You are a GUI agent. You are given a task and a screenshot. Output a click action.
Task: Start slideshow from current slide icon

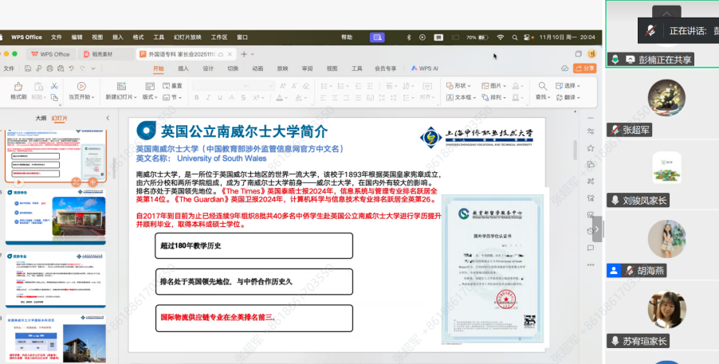click(x=81, y=86)
